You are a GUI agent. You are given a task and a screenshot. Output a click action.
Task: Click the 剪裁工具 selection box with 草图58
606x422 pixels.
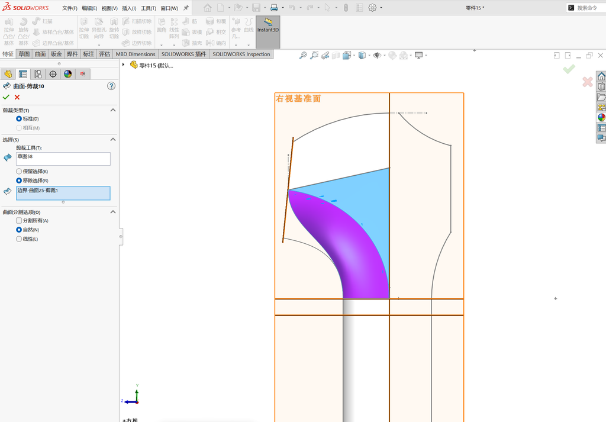point(63,159)
